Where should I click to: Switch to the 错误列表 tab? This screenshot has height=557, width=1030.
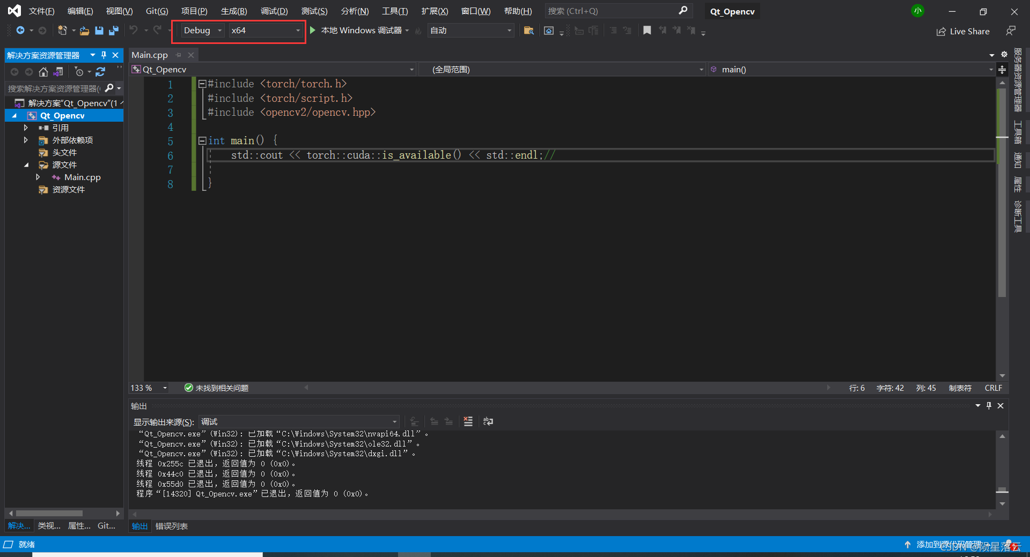click(171, 526)
